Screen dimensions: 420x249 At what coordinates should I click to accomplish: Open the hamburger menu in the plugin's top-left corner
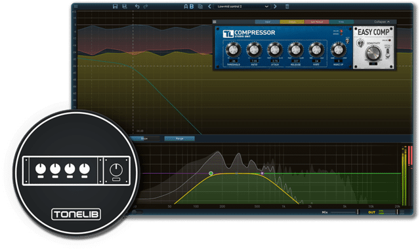[76, 6]
